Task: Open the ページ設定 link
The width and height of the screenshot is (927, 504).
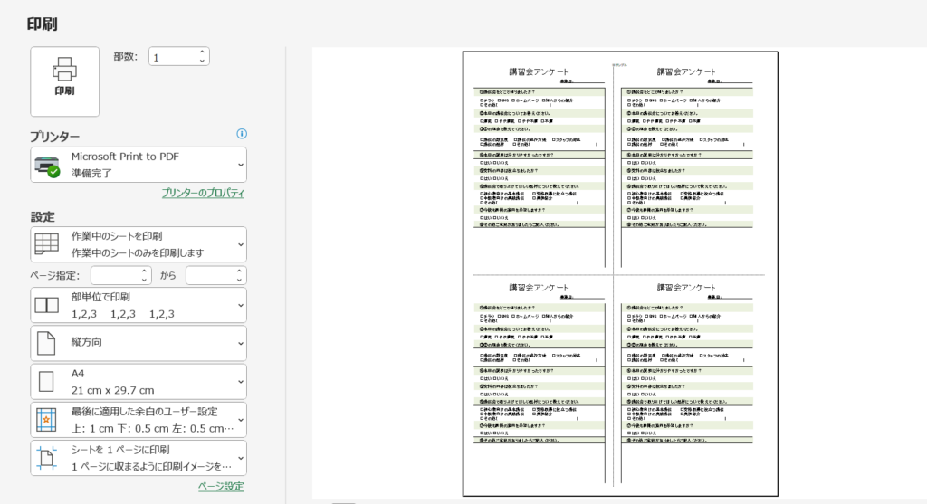Action: tap(221, 486)
